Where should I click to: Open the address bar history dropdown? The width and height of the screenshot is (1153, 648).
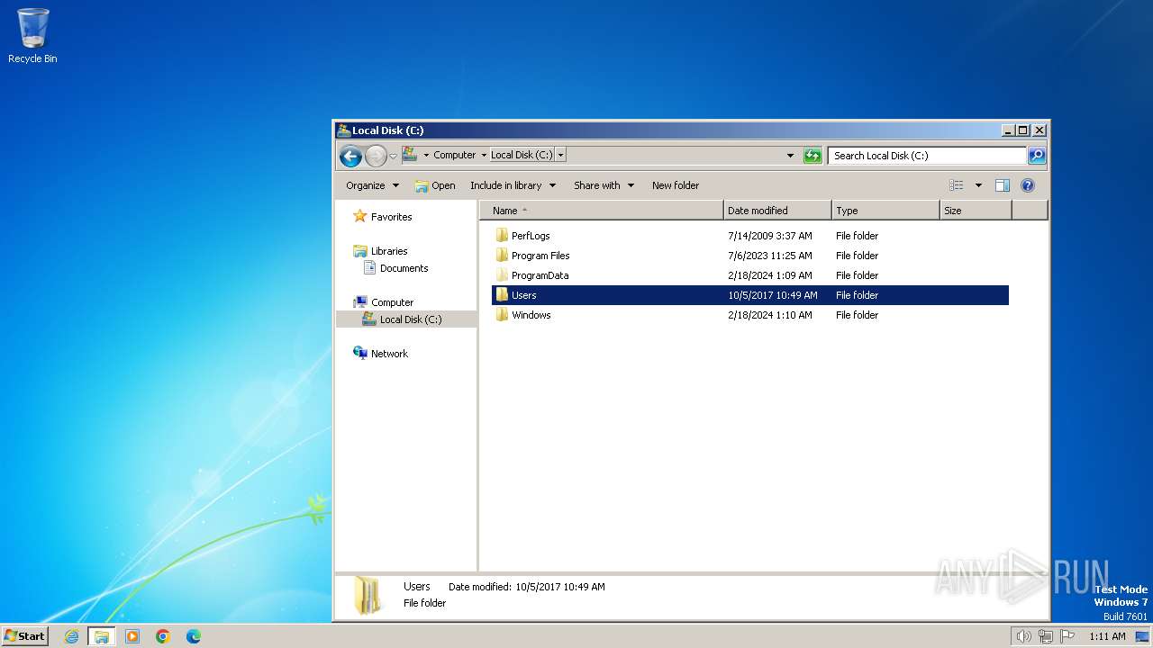click(790, 155)
